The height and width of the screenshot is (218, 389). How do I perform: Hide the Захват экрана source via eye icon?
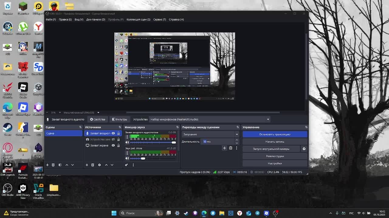[113, 145]
